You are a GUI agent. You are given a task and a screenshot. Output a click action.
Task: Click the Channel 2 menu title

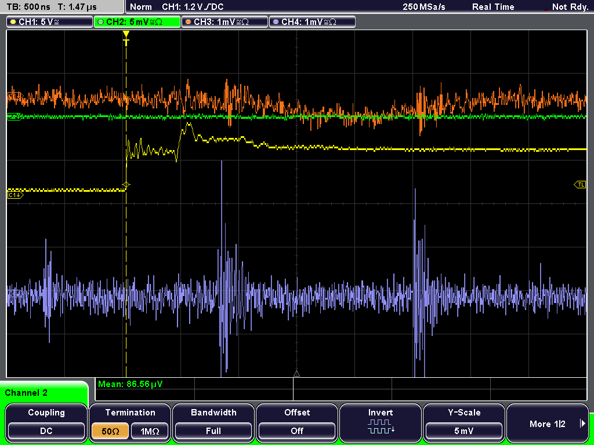tap(26, 393)
